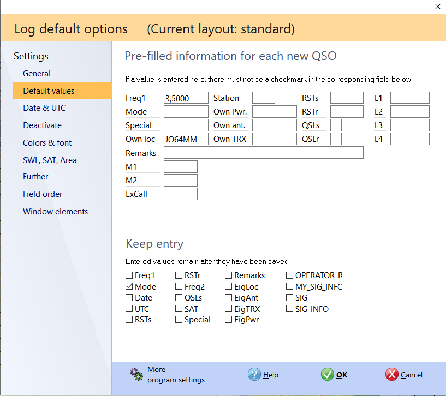
Task: Check the Freq2 keep entry box
Action: pyautogui.click(x=179, y=286)
